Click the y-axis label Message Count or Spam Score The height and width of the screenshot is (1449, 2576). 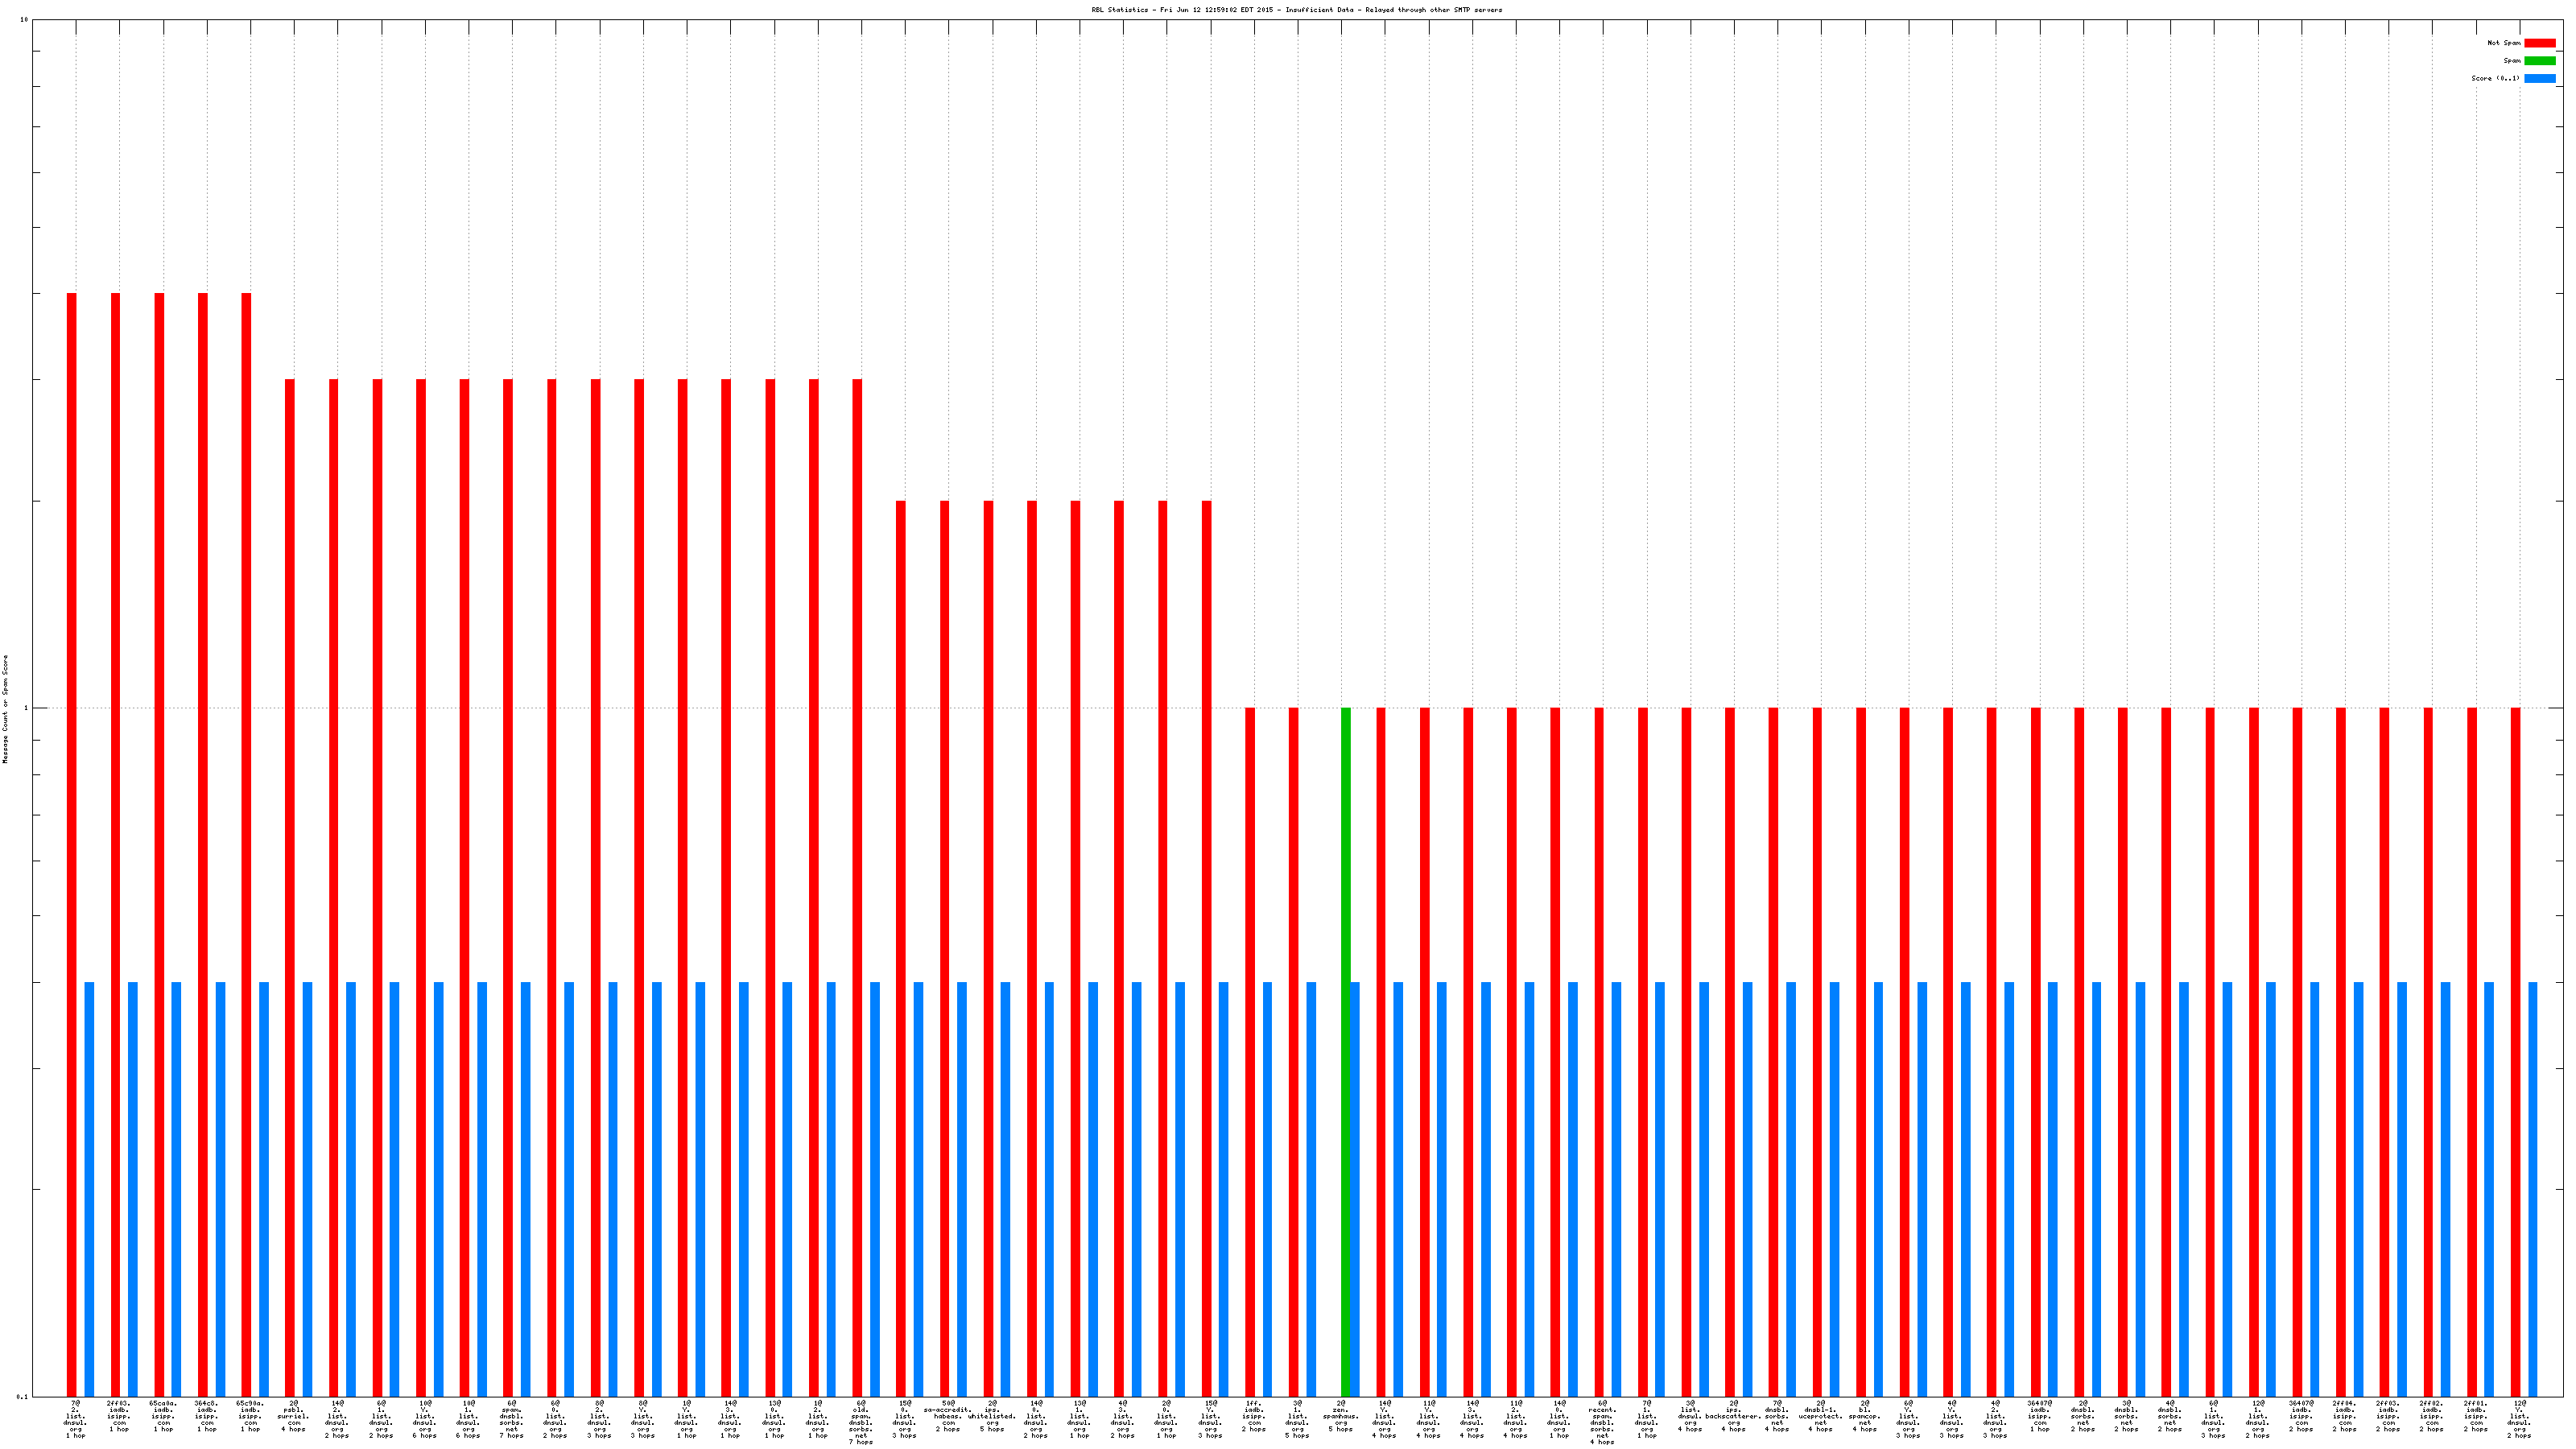pyautogui.click(x=5, y=709)
